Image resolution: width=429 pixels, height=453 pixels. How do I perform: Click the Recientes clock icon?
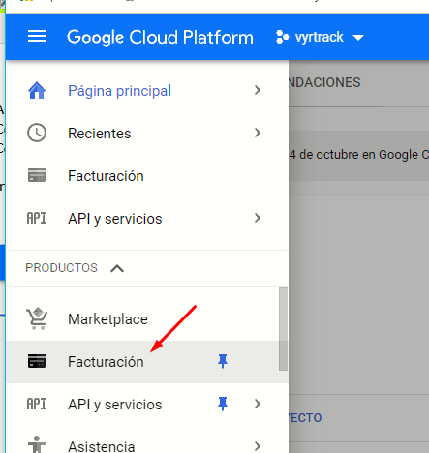click(x=37, y=133)
